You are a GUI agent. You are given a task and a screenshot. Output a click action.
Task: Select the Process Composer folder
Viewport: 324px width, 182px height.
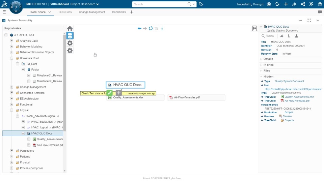tap(31, 168)
